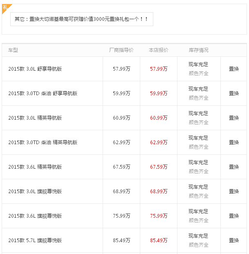The image size is (249, 254).
Task: Click 置换 for 2015款 3.0L 舒享导航版
Action: [x=233, y=69]
